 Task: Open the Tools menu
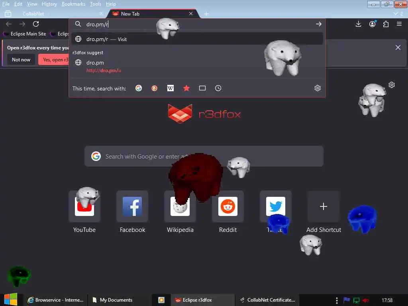[x=96, y=4]
